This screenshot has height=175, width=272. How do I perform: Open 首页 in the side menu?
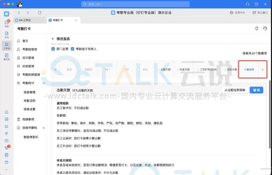pyautogui.click(x=25, y=41)
